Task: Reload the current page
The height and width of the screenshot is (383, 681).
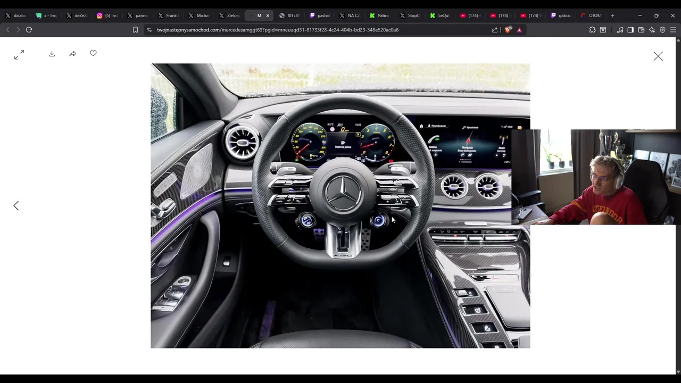Action: coord(29,30)
